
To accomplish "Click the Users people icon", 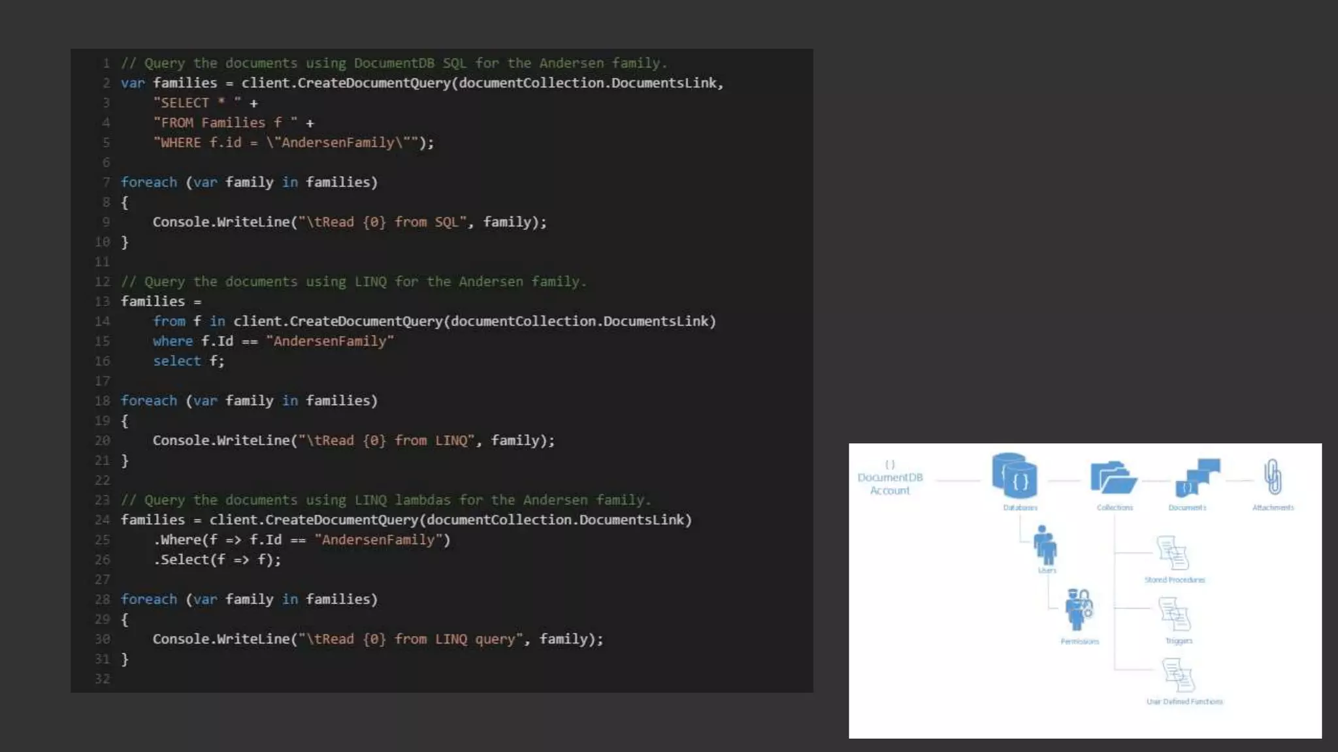I will [1045, 546].
